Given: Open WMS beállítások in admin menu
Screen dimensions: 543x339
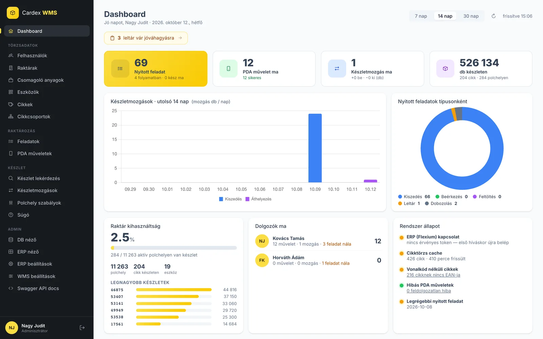Looking at the screenshot, I should 47,276.
